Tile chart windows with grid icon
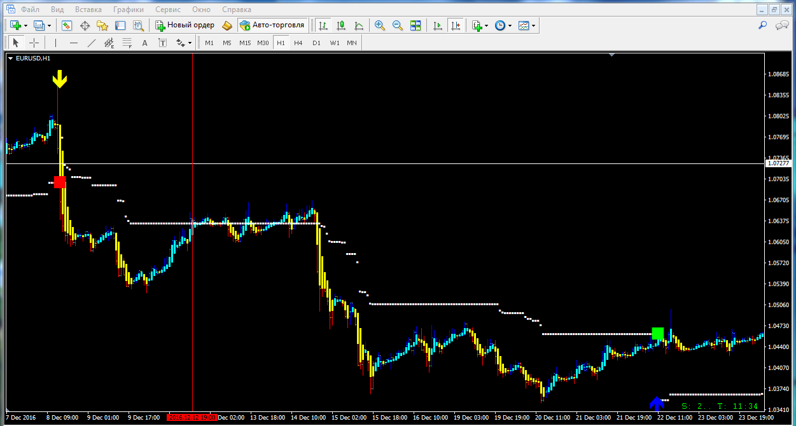This screenshot has height=426, width=796. click(x=415, y=25)
